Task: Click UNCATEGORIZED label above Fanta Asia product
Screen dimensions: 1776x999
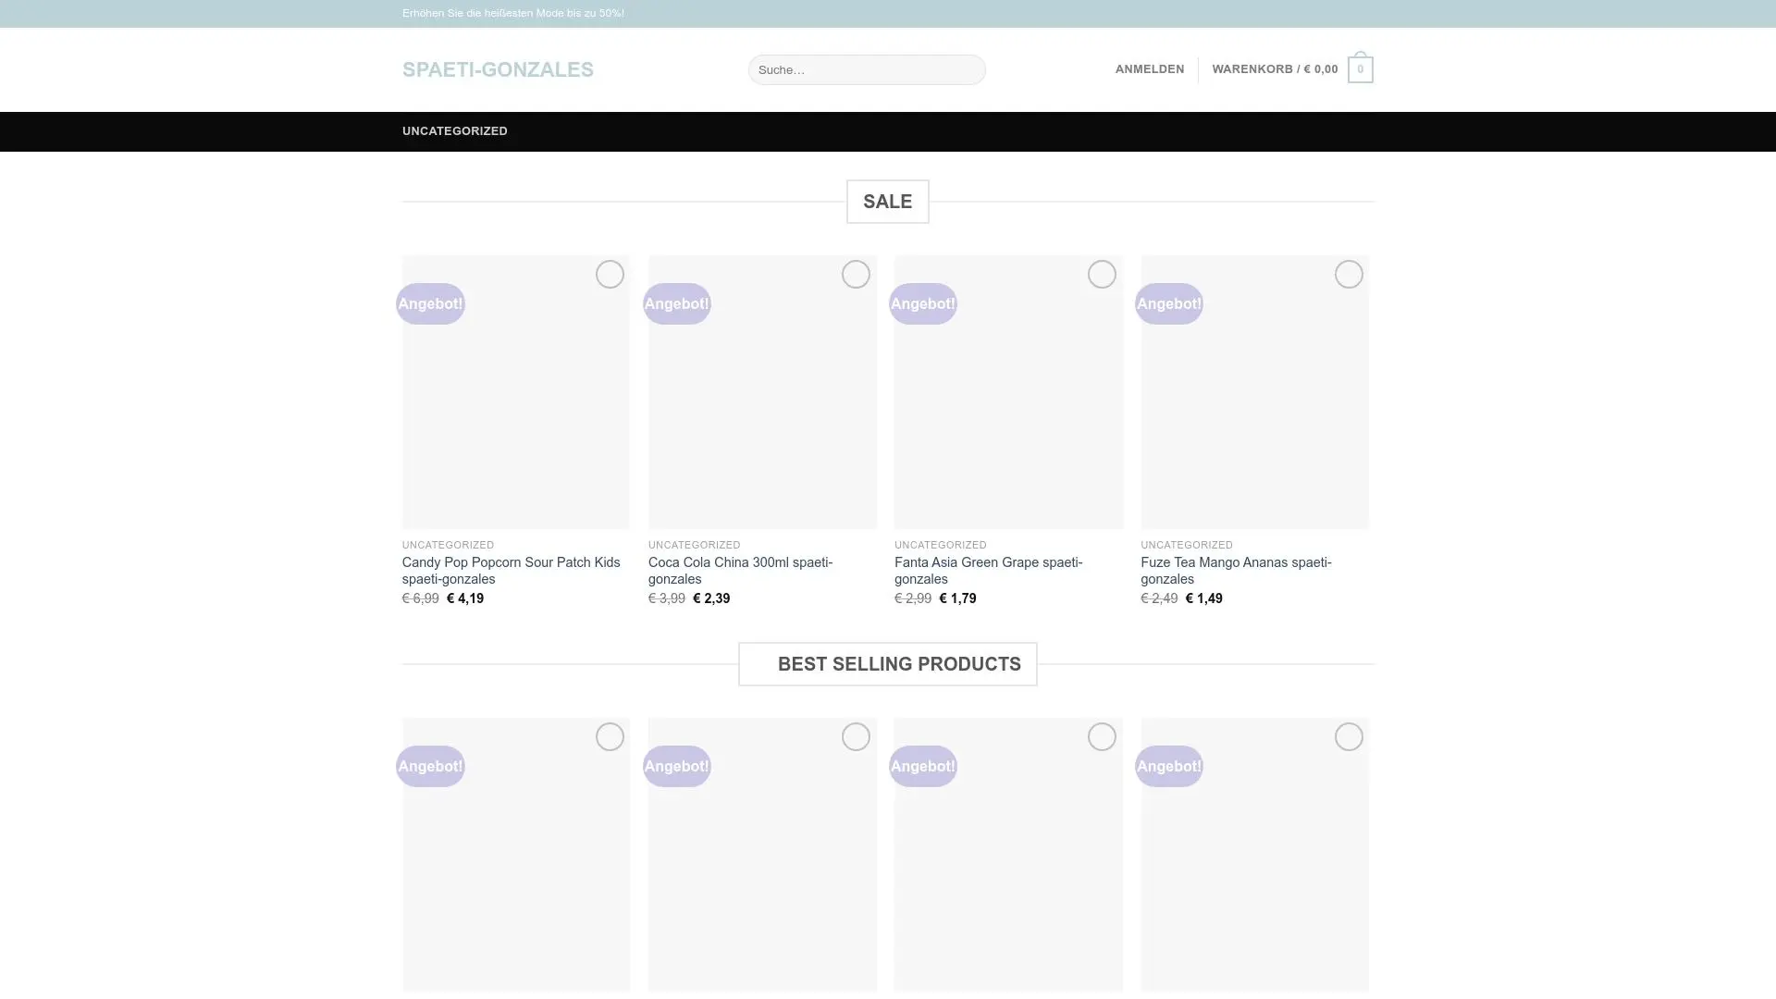Action: click(940, 545)
